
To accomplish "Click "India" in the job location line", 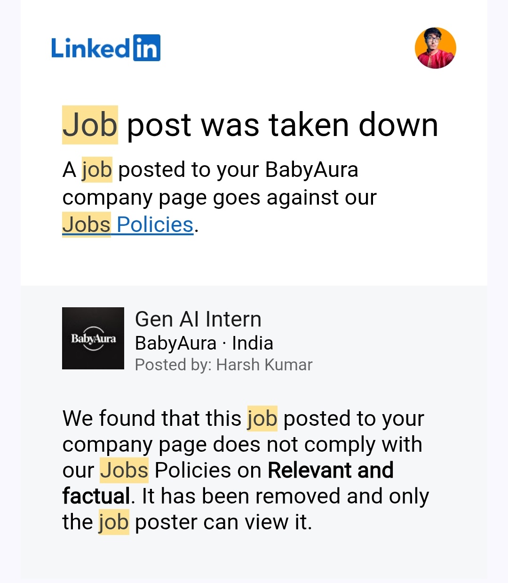I will (x=253, y=343).
